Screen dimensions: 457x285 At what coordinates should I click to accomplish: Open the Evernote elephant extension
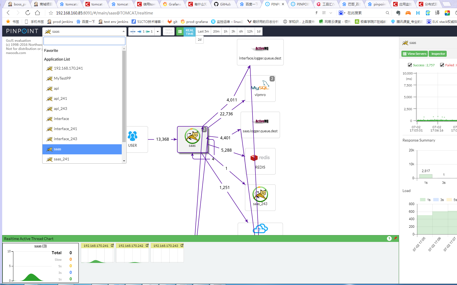pyautogui.click(x=398, y=13)
